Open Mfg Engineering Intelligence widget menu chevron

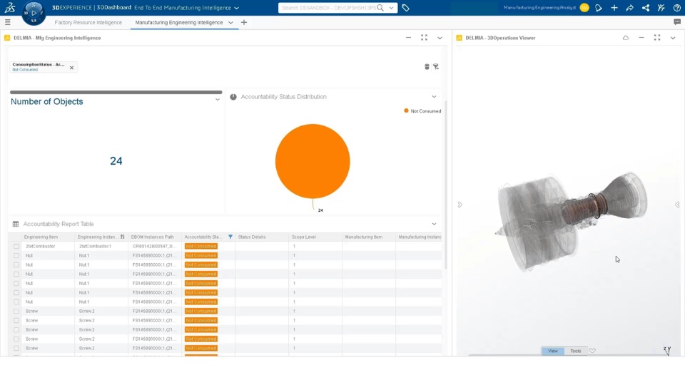(x=440, y=38)
